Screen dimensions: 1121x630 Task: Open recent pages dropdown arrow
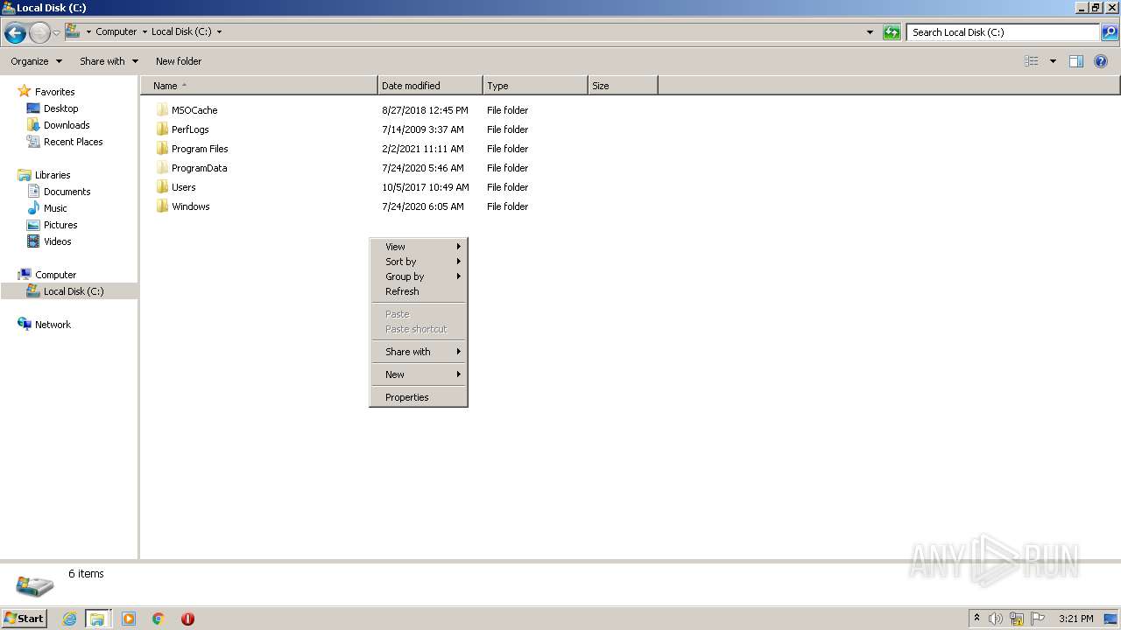(x=57, y=33)
